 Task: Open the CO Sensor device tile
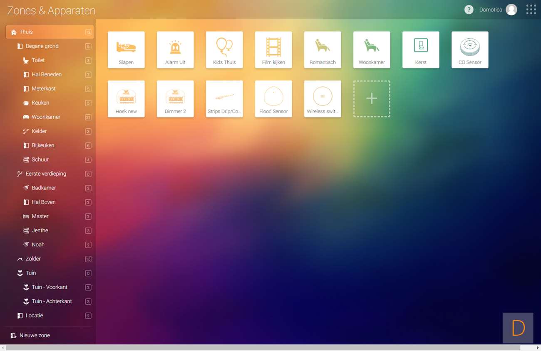[470, 50]
